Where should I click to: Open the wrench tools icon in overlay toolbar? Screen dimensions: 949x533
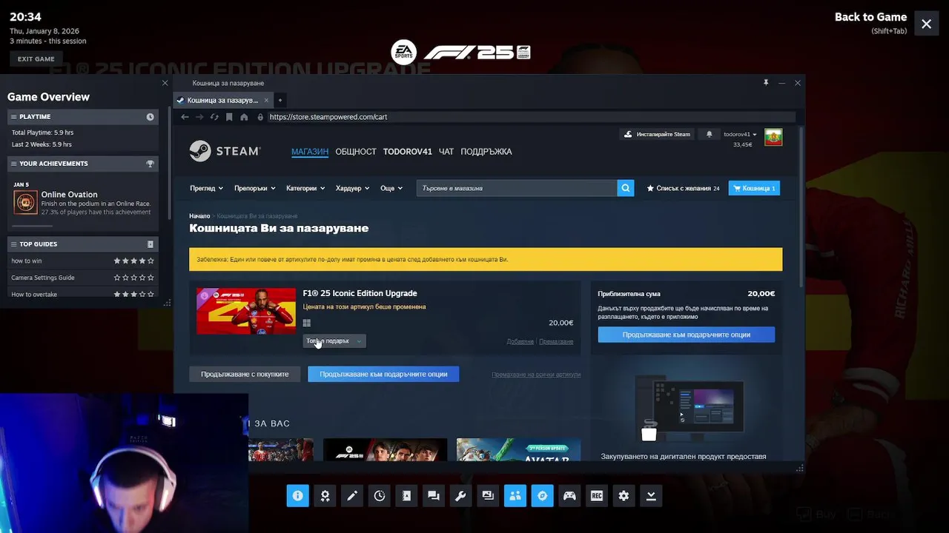(460, 496)
